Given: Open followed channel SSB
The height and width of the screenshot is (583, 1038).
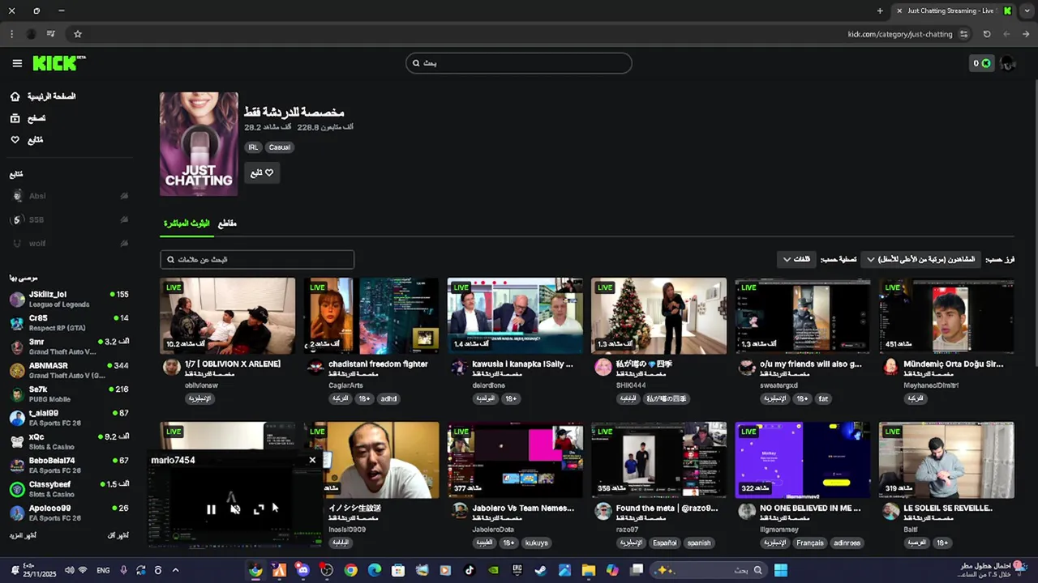Looking at the screenshot, I should pos(69,219).
